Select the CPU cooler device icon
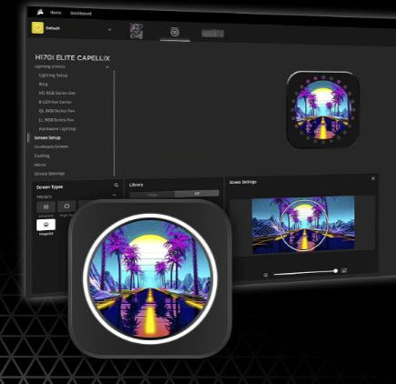 pos(175,32)
